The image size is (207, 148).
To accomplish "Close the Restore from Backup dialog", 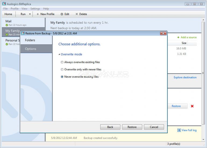I will pyautogui.click(x=163, y=33).
